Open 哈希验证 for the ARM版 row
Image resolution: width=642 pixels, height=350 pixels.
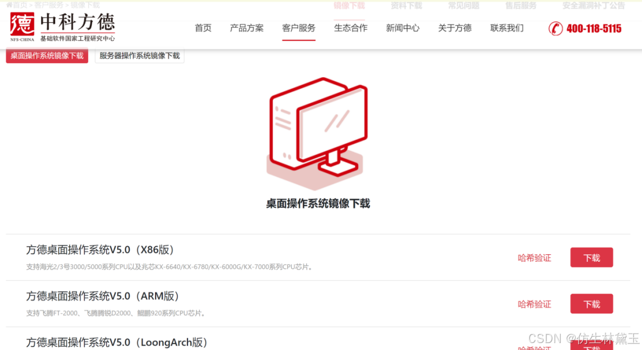(x=534, y=304)
